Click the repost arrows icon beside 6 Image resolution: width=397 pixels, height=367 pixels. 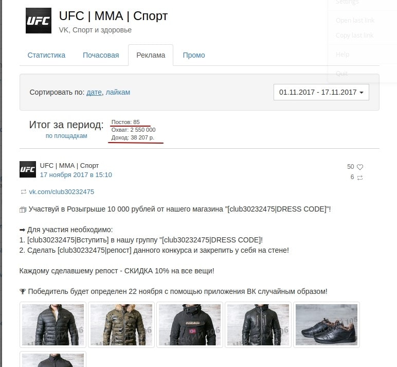point(360,178)
